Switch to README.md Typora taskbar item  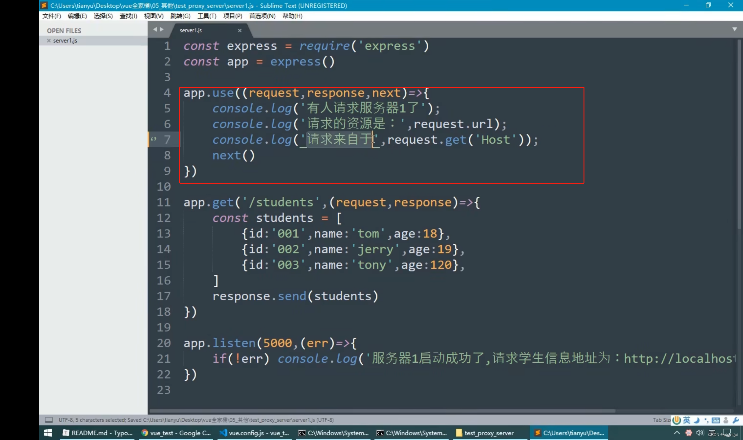97,433
